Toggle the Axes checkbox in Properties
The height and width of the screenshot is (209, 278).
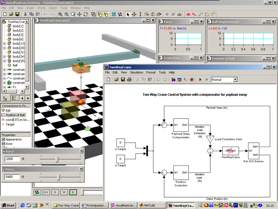coord(3,144)
